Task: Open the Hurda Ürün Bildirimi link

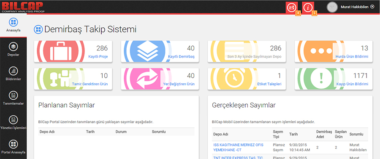Action: click(x=352, y=57)
